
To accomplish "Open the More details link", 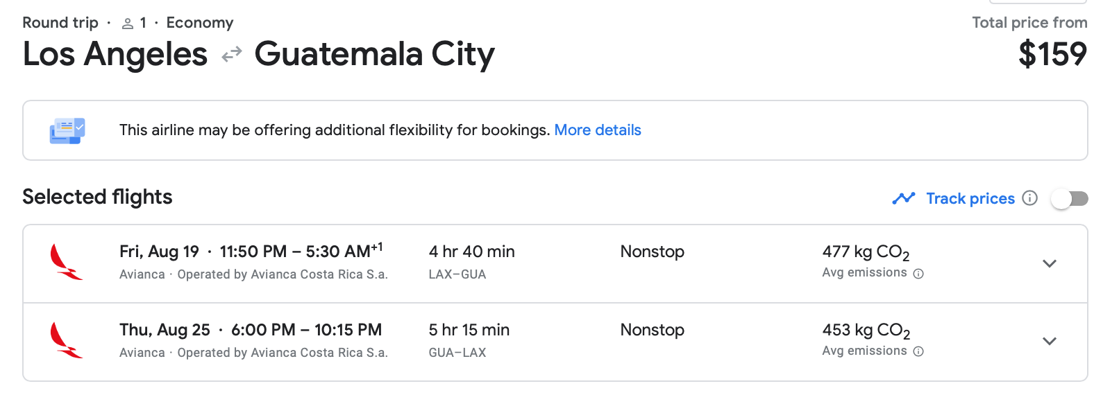I will pyautogui.click(x=598, y=130).
